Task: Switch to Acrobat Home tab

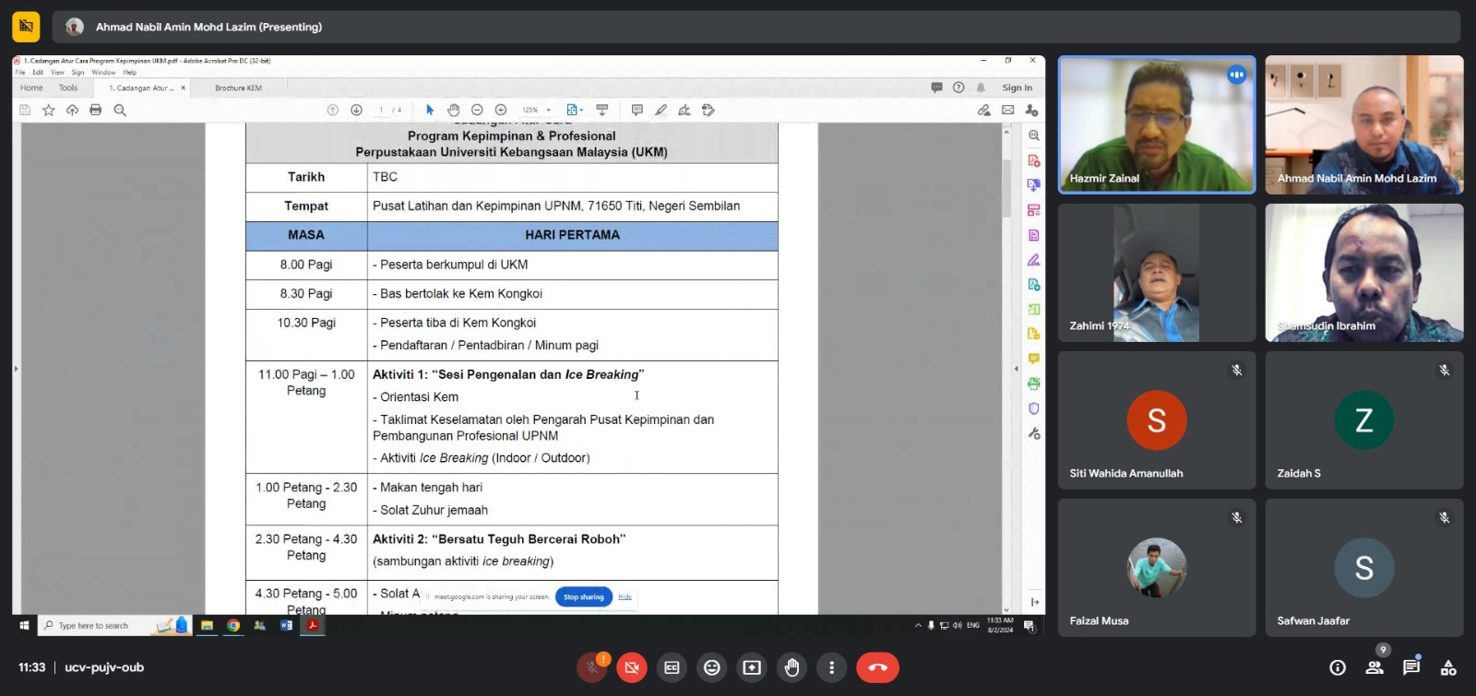Action: [x=31, y=88]
